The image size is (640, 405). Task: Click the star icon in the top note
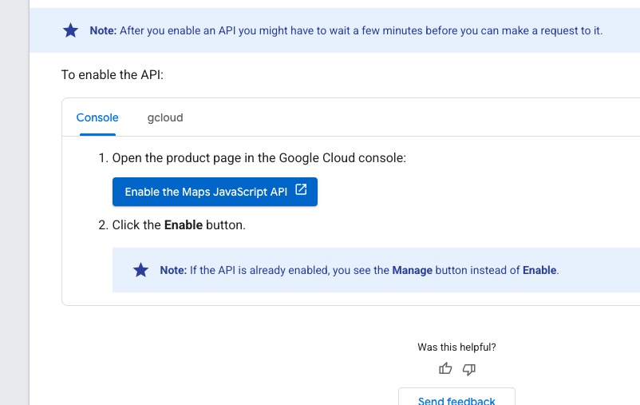click(x=70, y=30)
